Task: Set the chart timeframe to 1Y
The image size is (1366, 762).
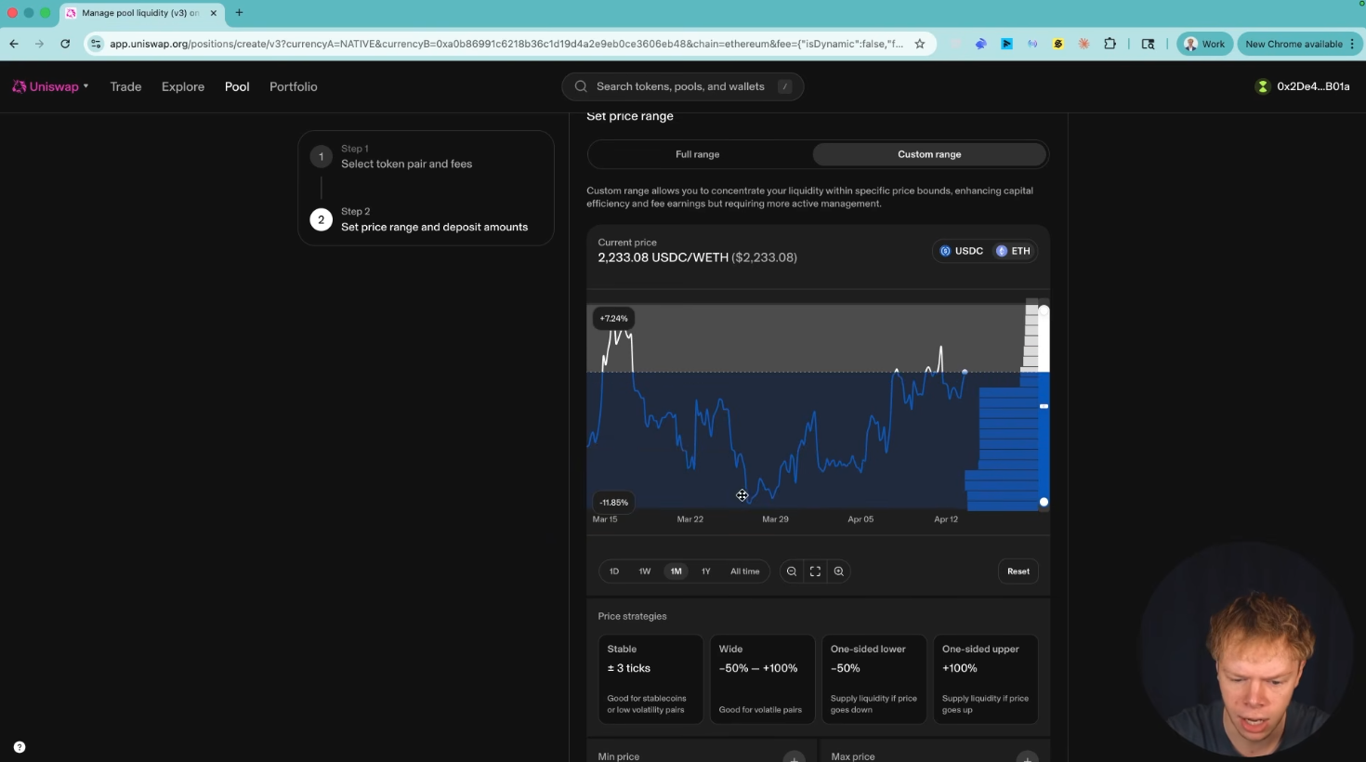Action: (706, 571)
